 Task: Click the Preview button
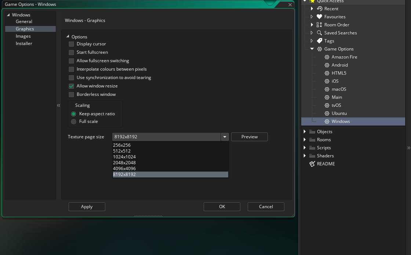(x=250, y=137)
